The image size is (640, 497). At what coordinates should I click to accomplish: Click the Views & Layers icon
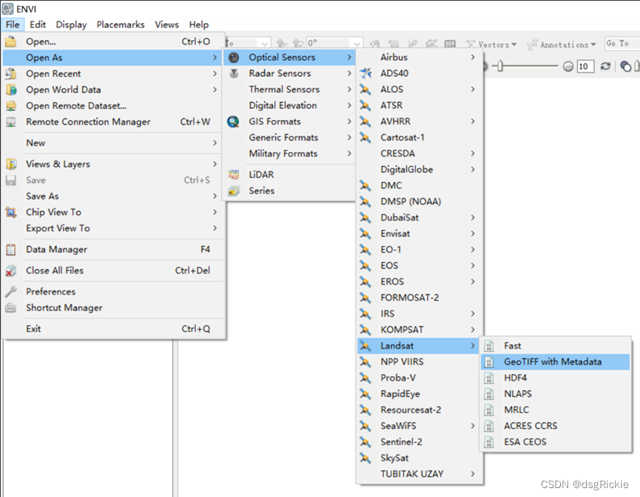click(x=11, y=164)
